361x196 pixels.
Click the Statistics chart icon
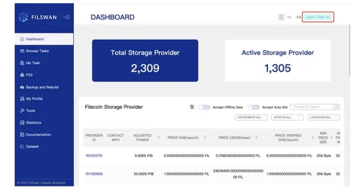22,123
